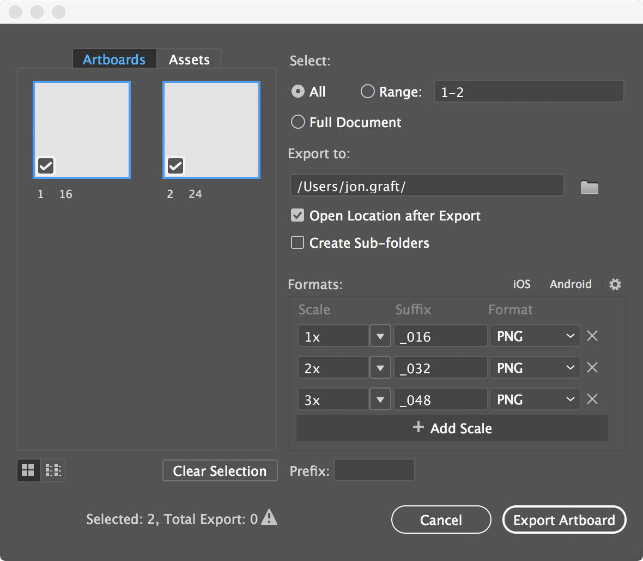This screenshot has height=561, width=643.
Task: Switch to small thumbnail list view
Action: coord(53,470)
